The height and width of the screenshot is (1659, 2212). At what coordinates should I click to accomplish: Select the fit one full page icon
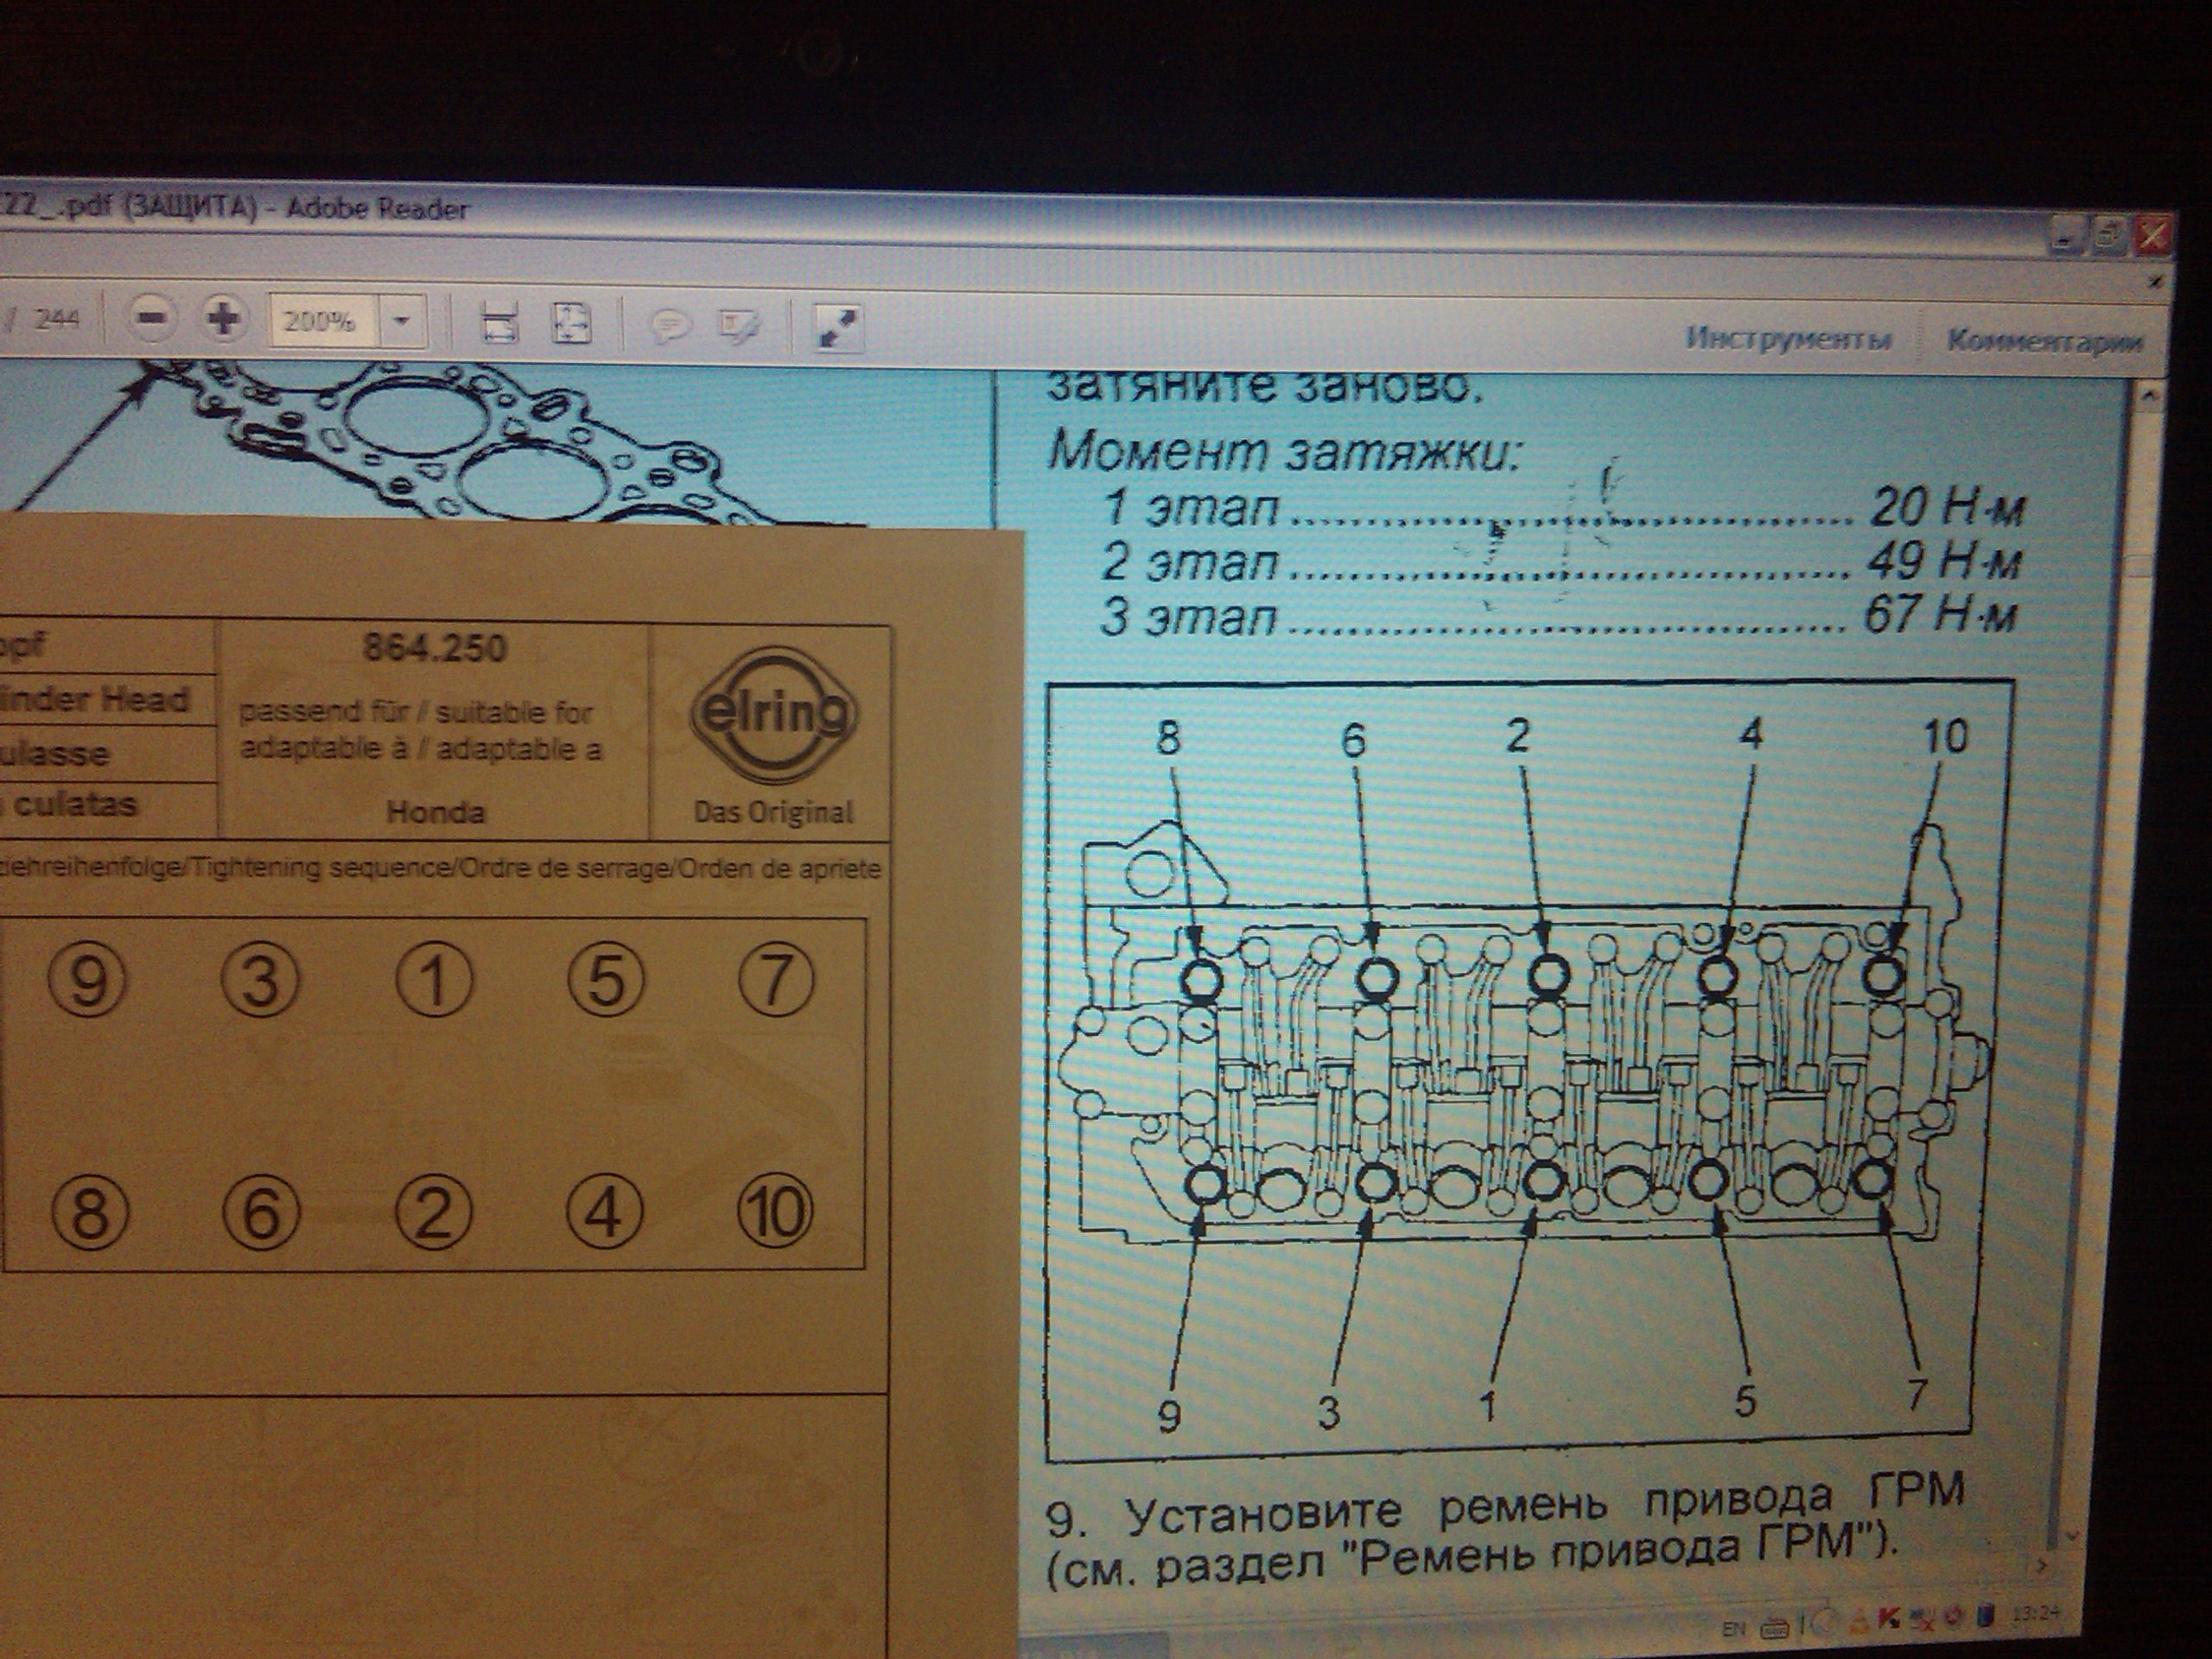coord(571,323)
